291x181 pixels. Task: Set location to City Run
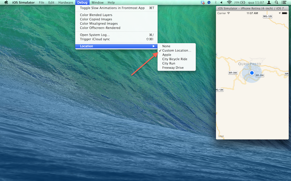click(x=176, y=63)
